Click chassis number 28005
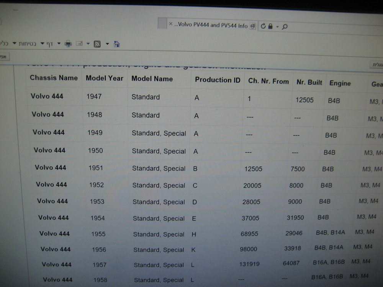This screenshot has height=287, width=383. [251, 202]
